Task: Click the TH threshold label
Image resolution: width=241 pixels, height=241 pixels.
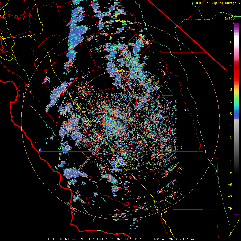Action: tap(230, 208)
